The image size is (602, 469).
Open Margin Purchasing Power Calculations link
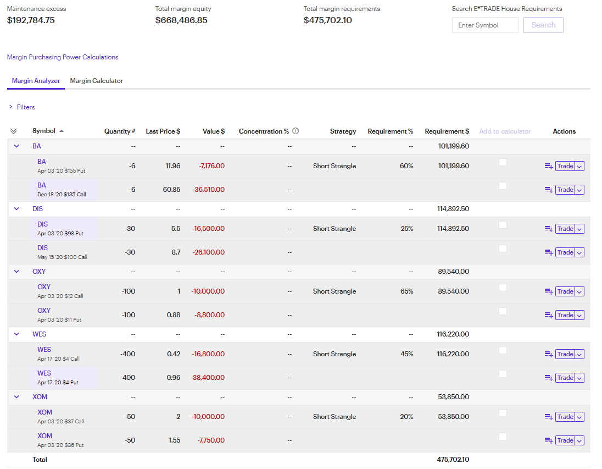coord(63,57)
